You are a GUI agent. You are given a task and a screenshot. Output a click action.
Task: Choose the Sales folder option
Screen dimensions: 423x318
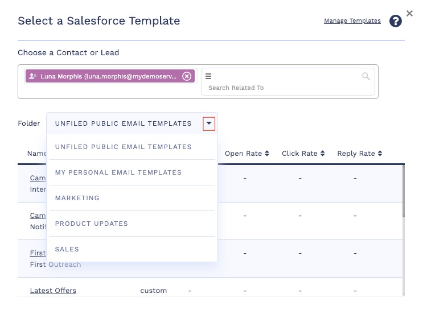click(67, 249)
